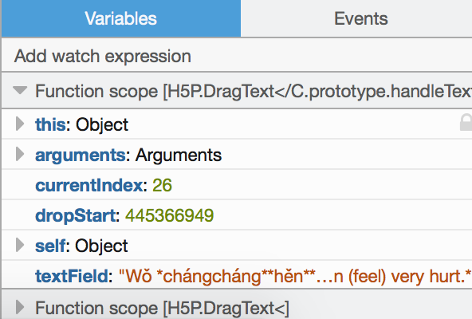
Task: Select the 'this' variable name
Action: point(50,124)
